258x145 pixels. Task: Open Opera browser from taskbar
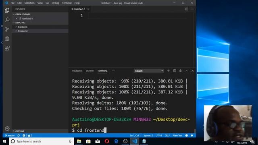coord(107,141)
